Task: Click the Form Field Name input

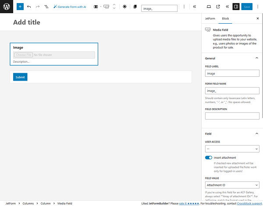Action: [x=232, y=91]
